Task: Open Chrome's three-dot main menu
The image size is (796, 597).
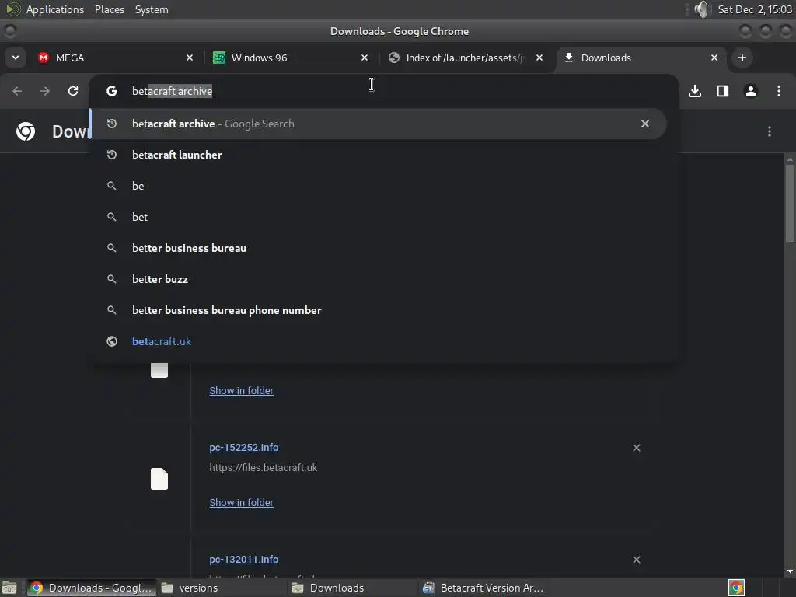Action: pyautogui.click(x=779, y=91)
